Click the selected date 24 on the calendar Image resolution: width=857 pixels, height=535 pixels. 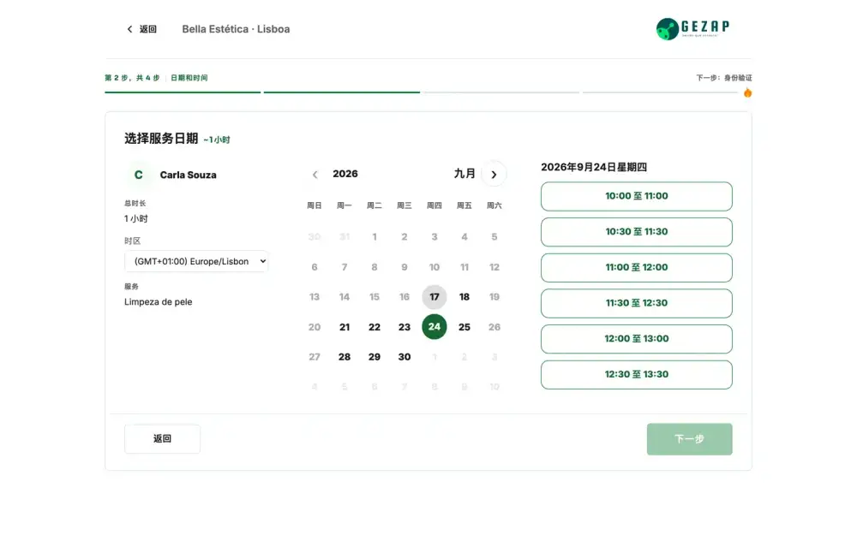click(x=434, y=327)
